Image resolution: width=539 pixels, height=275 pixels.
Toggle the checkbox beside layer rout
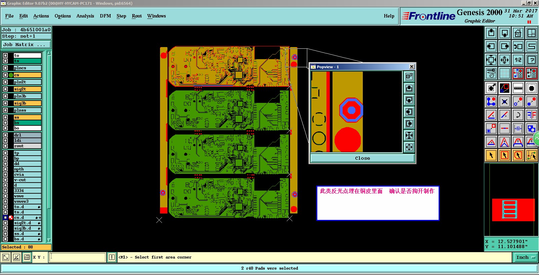(x=5, y=146)
